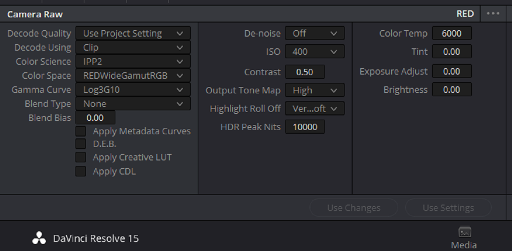Image resolution: width=512 pixels, height=251 pixels.
Task: Click the RED format label
Action: click(465, 14)
